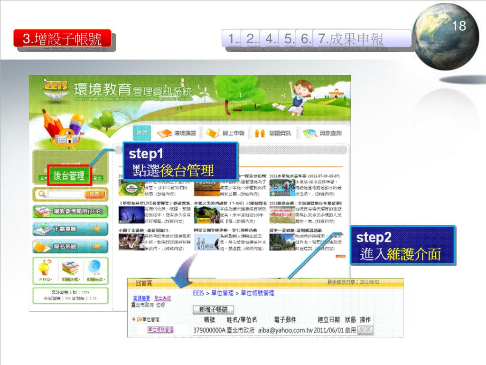Open the children in forest news thumbnail

coord(131,242)
